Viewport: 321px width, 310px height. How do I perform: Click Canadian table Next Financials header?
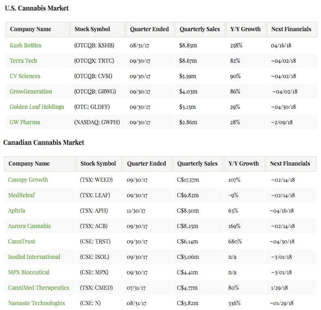point(290,164)
